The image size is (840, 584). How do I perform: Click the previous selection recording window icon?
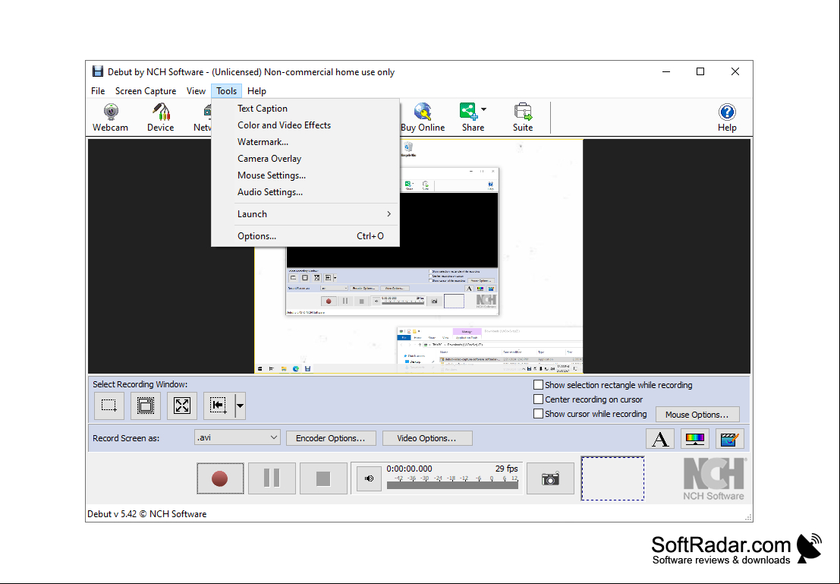[219, 406]
